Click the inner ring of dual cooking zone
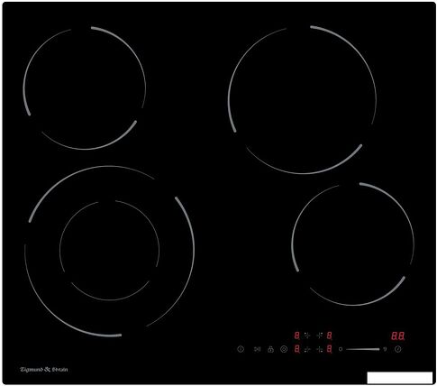The height and width of the screenshot is (386, 437). tap(109, 250)
